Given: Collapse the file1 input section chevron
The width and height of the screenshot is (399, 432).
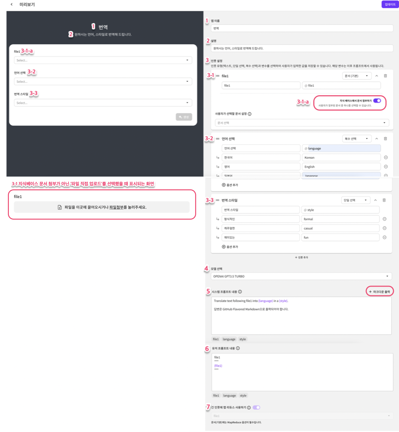Looking at the screenshot, I should 377,76.
